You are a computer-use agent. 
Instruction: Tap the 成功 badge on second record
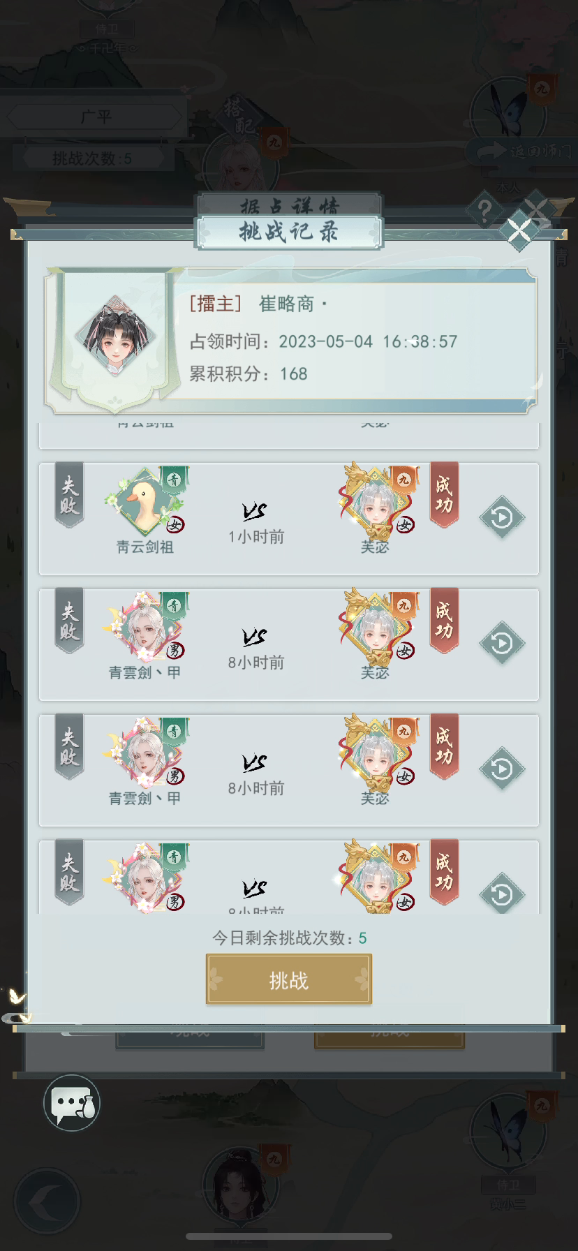[x=444, y=621]
